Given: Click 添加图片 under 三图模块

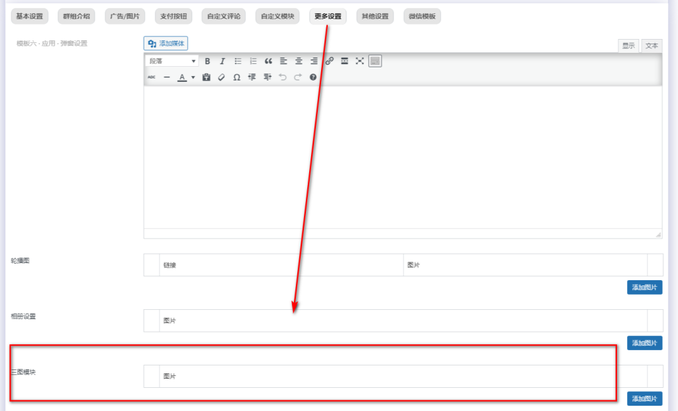Looking at the screenshot, I should pos(644,398).
